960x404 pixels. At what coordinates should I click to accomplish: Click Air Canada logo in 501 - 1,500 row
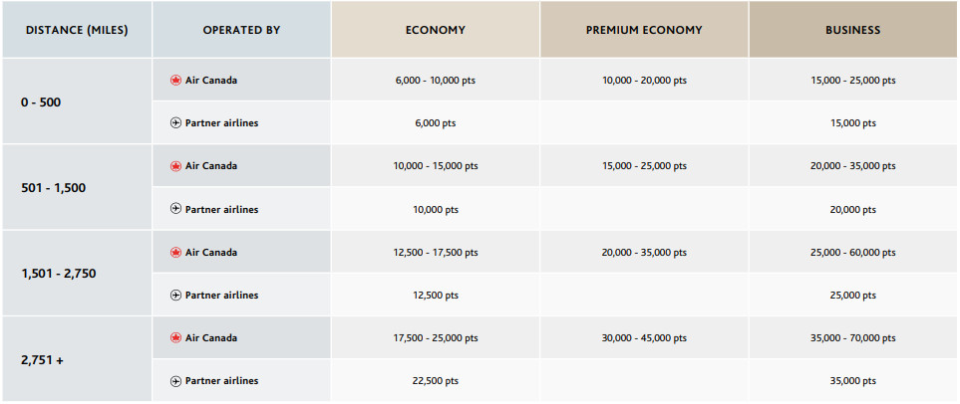(x=176, y=166)
